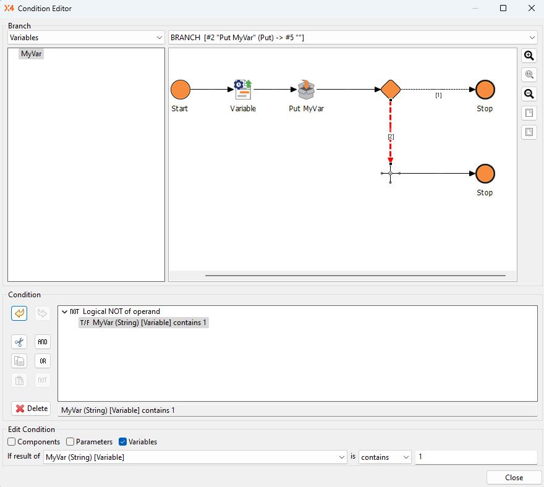544x487 pixels.
Task: Click the Delete button
Action: click(31, 409)
